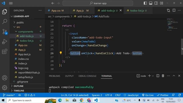Select the TERMINAL panel tab
The image size is (183, 103).
107,76
